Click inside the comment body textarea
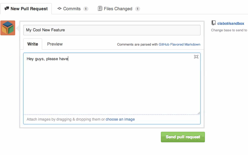Viewport: 248px width, 155px height. [112, 83]
